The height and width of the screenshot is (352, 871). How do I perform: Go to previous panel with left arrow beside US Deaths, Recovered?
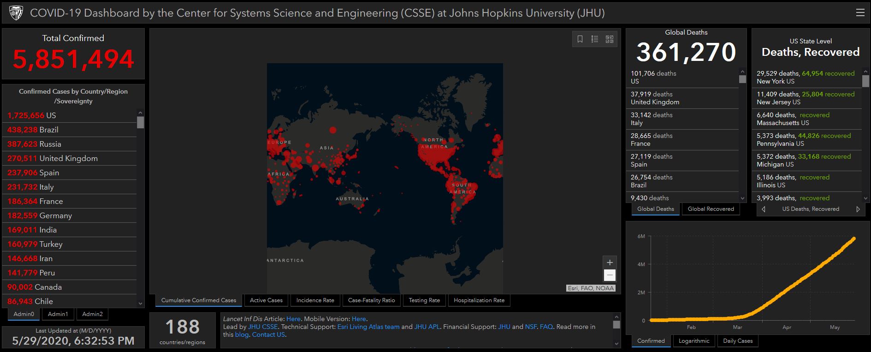(764, 209)
